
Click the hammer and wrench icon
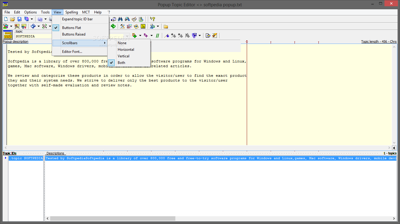click(122, 26)
